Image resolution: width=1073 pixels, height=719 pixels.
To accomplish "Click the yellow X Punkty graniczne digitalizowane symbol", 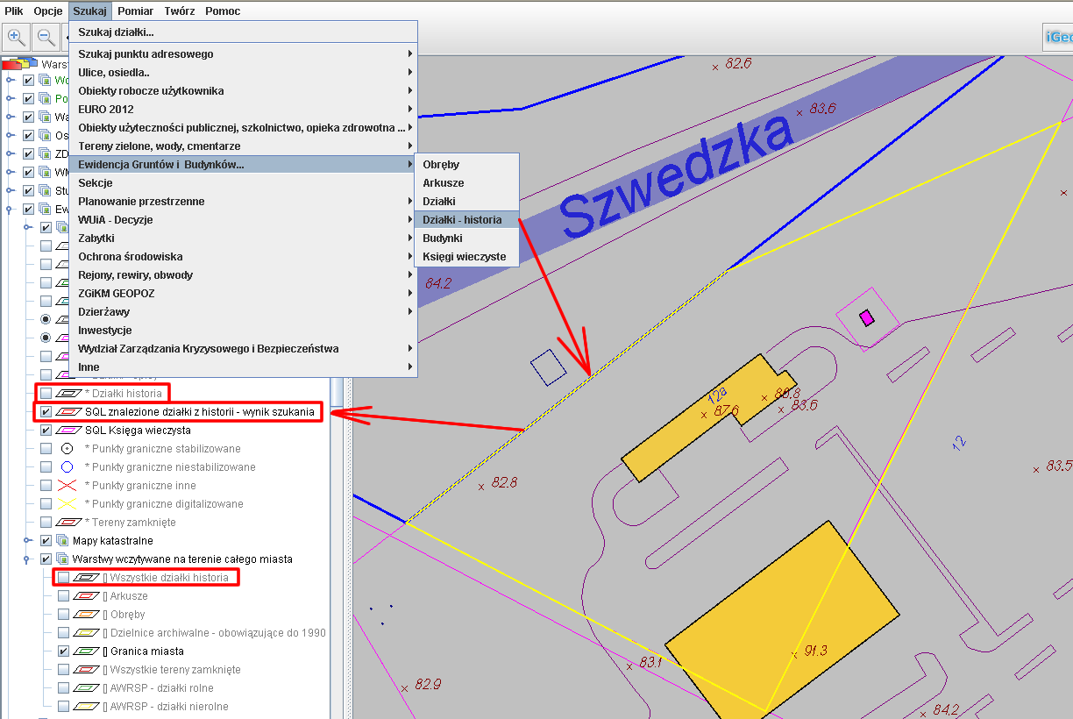I will point(67,504).
